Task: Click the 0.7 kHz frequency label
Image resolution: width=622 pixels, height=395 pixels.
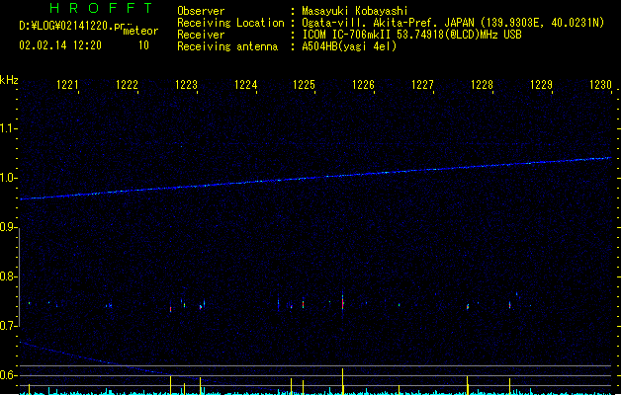Action: (x=8, y=326)
